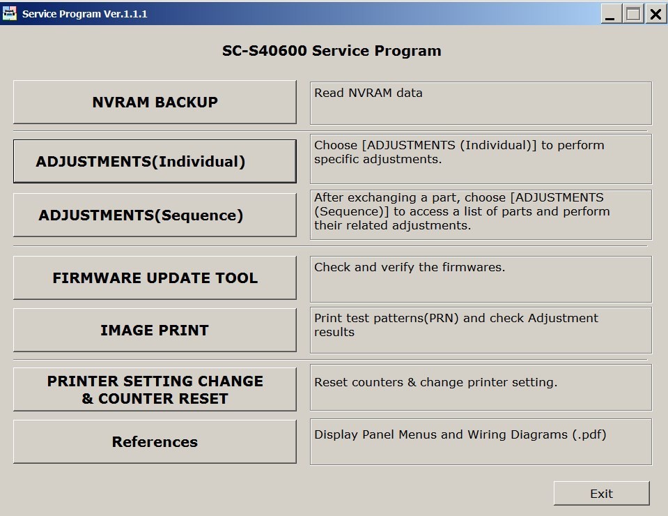Click the 'Service Program Ver.1.1.1' title text
This screenshot has height=516, width=668.
[x=85, y=14]
